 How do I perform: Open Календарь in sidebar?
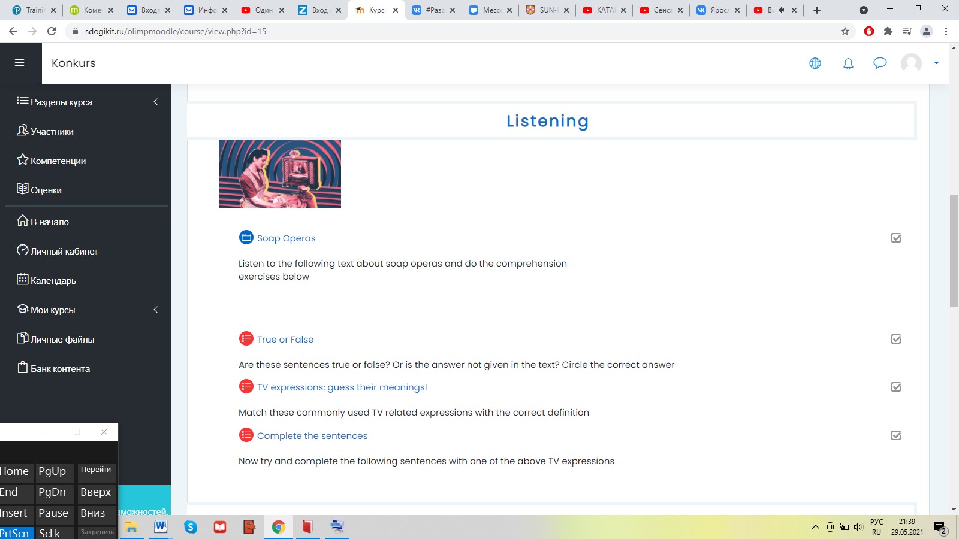coord(53,280)
